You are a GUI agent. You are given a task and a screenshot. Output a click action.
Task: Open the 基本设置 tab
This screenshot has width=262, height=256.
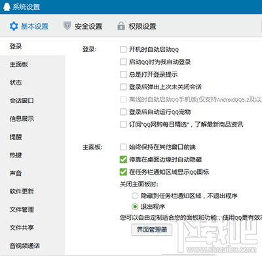[x=29, y=26]
